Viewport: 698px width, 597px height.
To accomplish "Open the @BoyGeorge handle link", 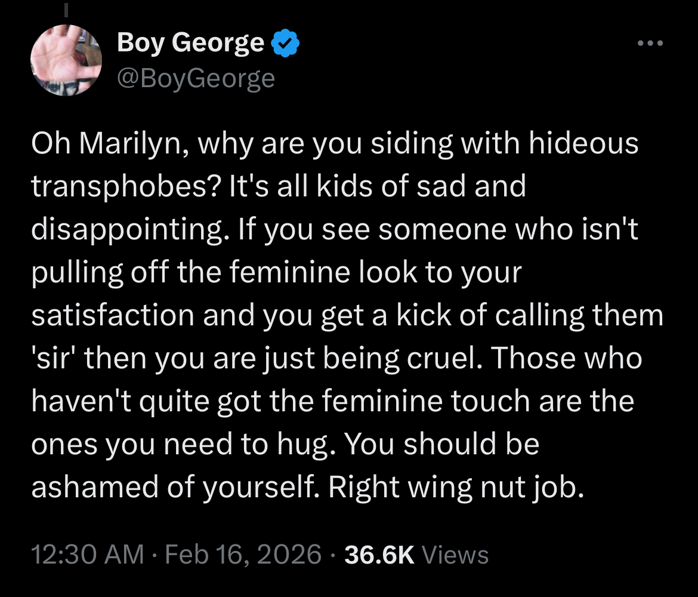I will point(196,78).
